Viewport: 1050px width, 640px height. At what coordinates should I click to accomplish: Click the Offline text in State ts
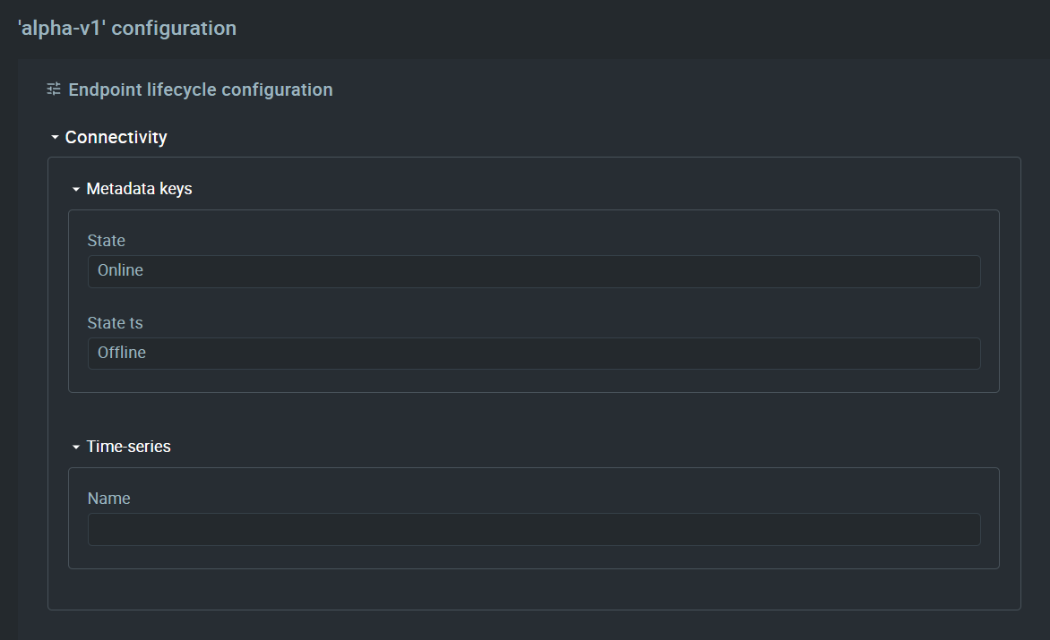(x=121, y=353)
